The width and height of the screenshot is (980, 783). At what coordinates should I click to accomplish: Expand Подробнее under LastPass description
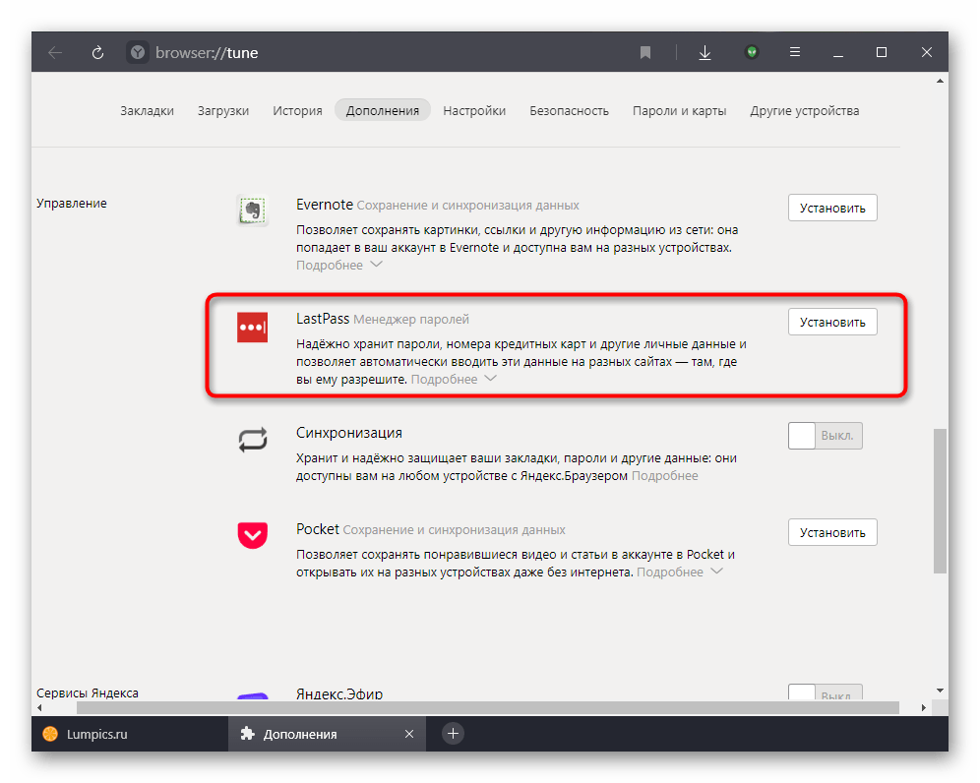click(454, 380)
